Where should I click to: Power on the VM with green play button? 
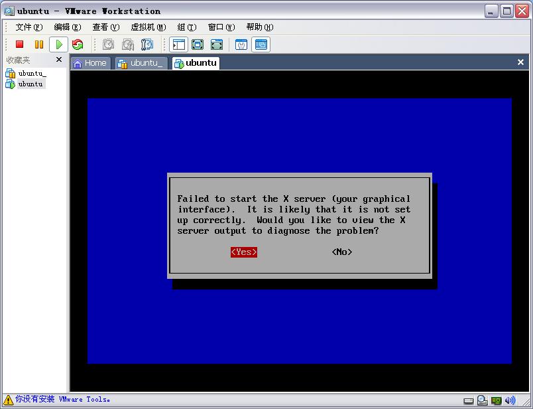pyautogui.click(x=58, y=44)
